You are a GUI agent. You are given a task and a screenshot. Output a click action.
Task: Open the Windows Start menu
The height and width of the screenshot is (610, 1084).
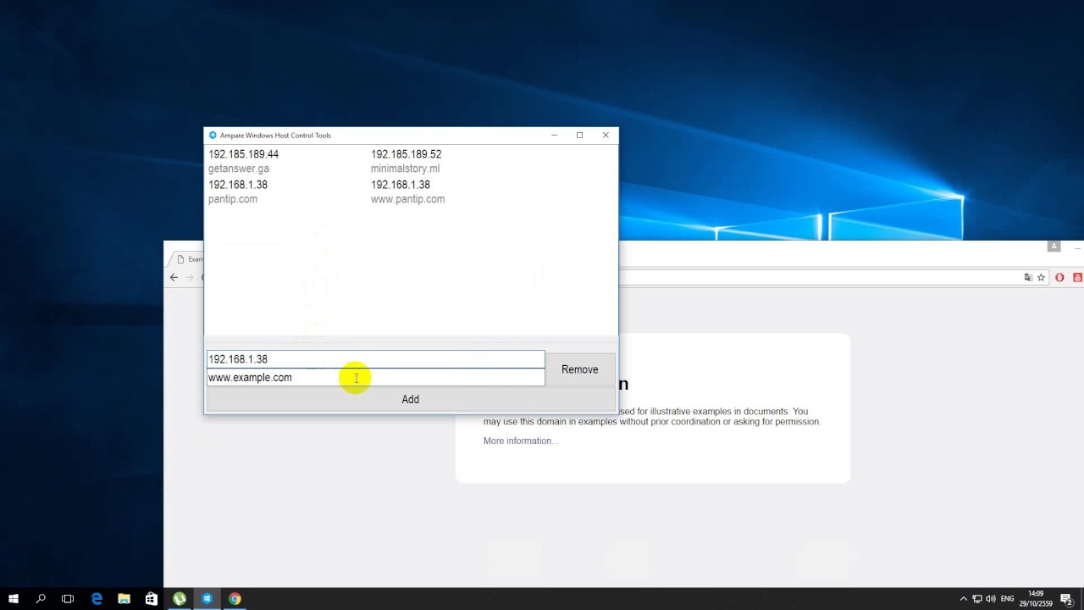[14, 599]
